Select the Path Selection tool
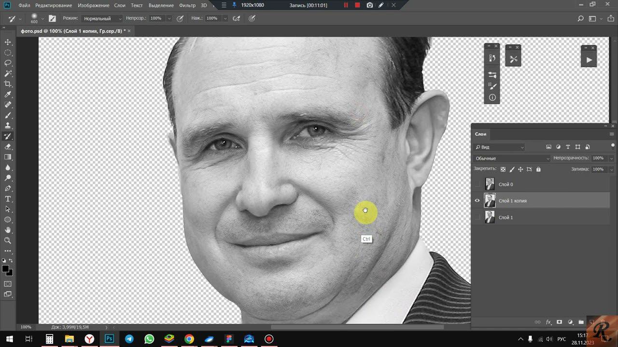The height and width of the screenshot is (347, 618). coord(8,209)
